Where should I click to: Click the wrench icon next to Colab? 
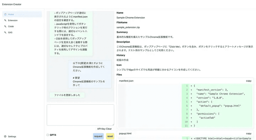5,26
